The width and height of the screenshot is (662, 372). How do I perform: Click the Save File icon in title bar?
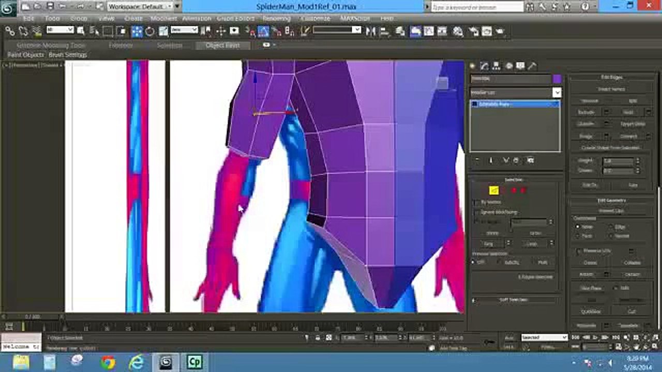(50, 6)
